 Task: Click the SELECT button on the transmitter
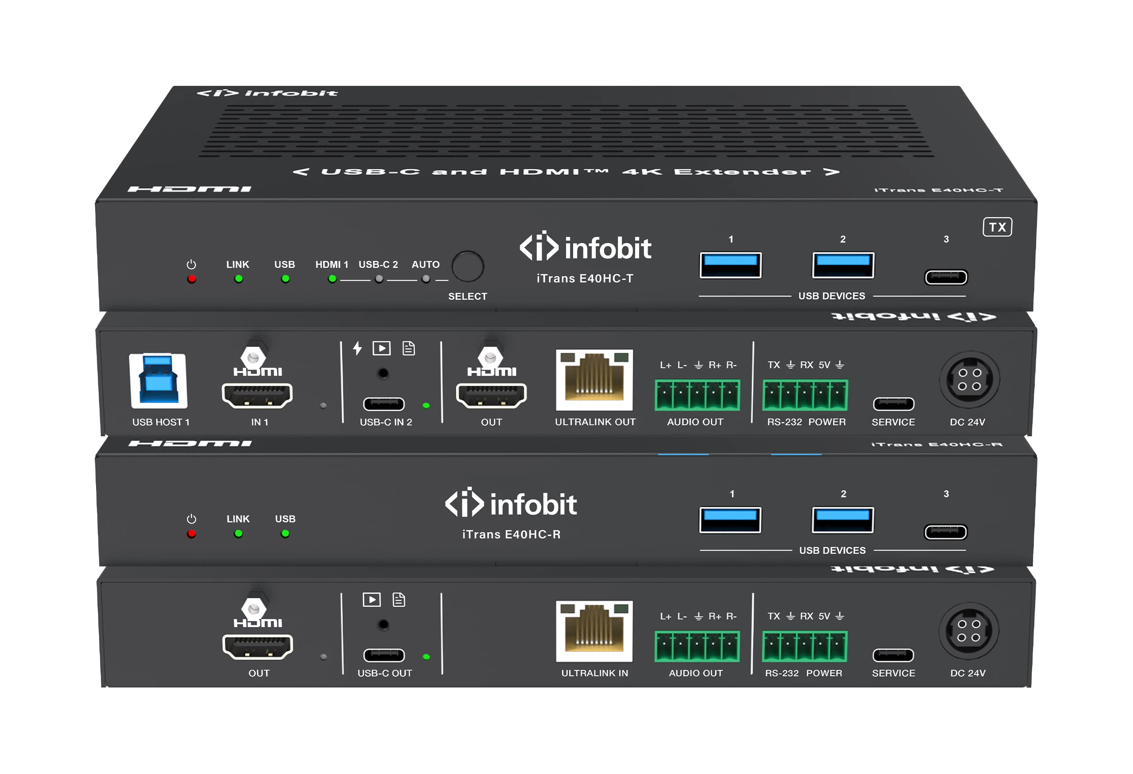467,266
